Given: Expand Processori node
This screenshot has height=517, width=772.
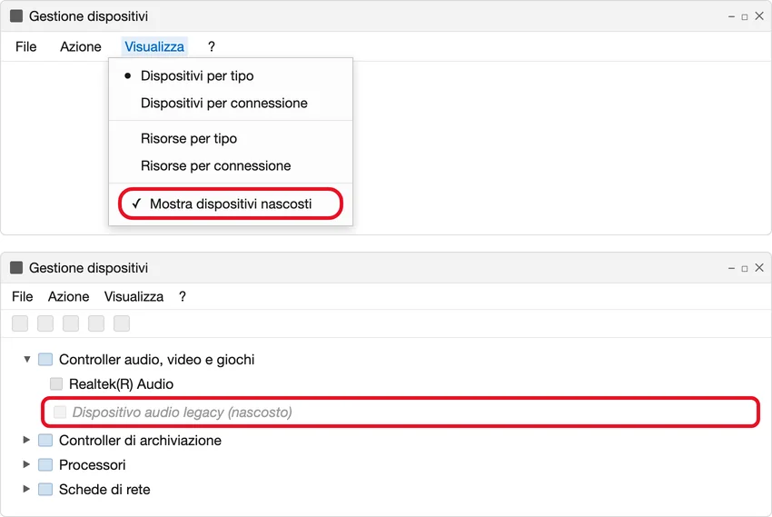Looking at the screenshot, I should coord(26,464).
